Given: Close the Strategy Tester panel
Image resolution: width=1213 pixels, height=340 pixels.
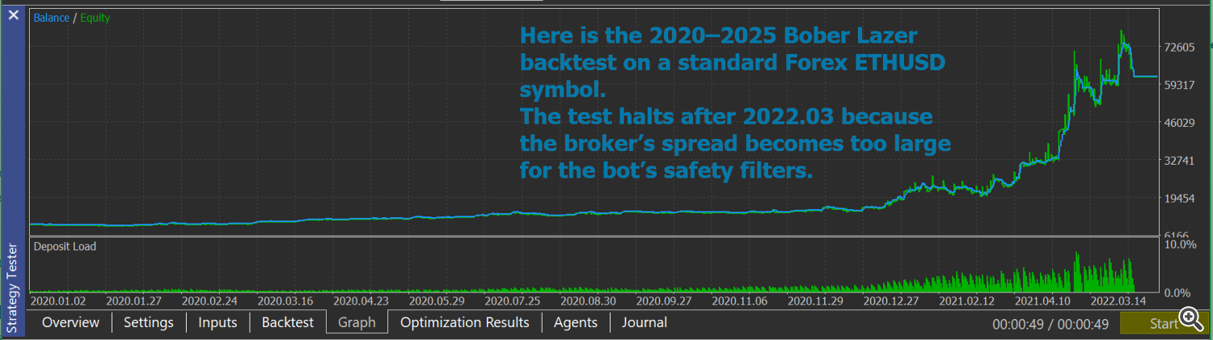Looking at the screenshot, I should point(14,15).
